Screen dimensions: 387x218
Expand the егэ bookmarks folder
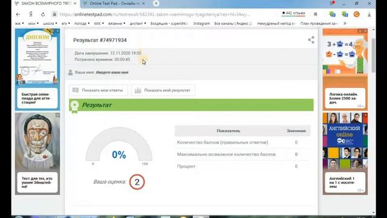coord(66,24)
